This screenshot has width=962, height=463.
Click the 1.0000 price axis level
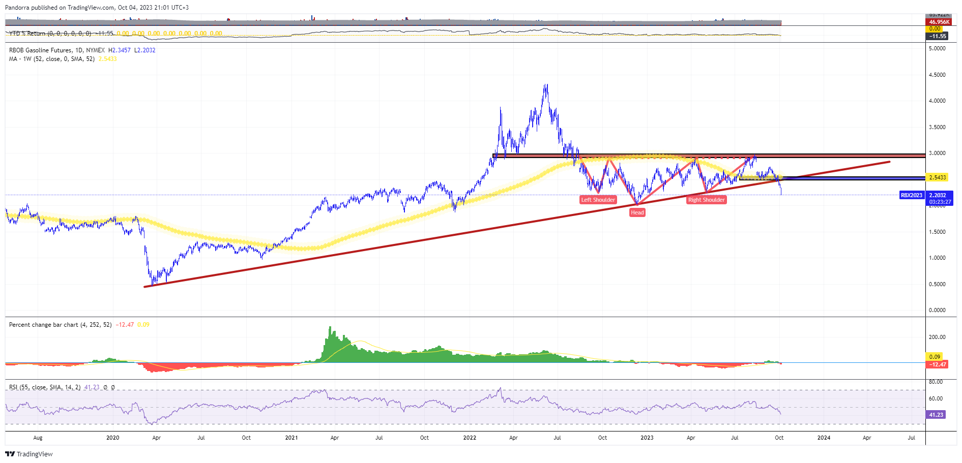pos(937,258)
